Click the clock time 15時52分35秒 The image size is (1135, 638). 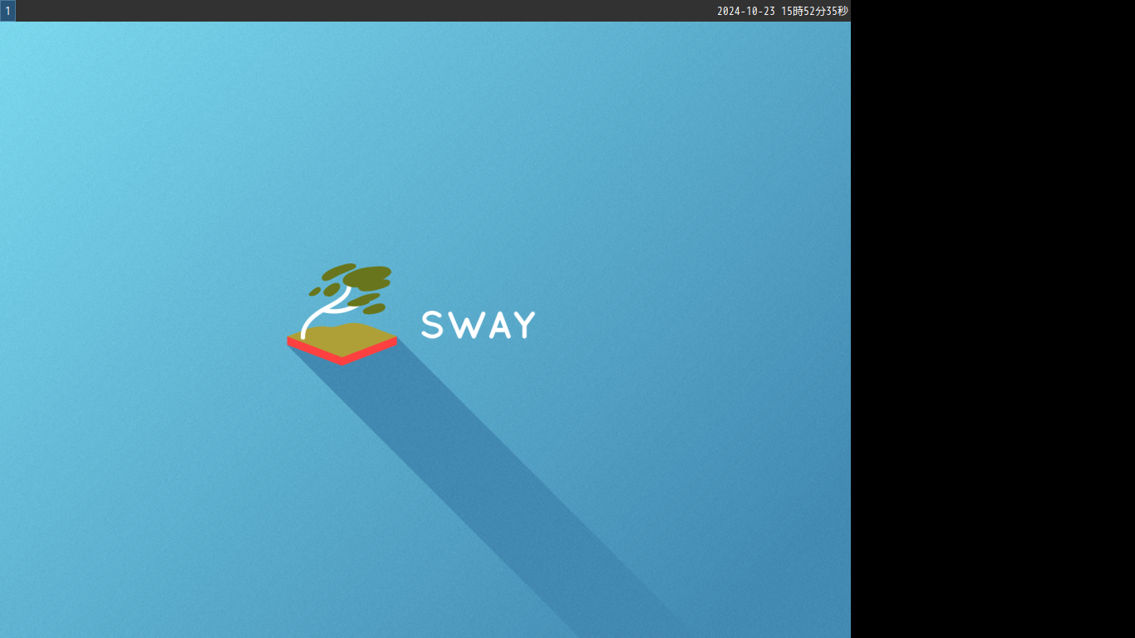click(814, 11)
